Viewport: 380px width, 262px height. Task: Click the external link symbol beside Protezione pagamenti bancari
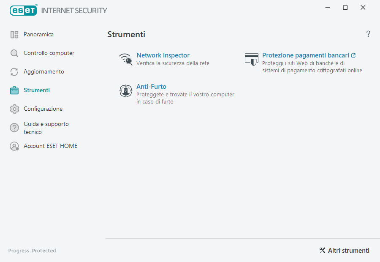tap(354, 55)
